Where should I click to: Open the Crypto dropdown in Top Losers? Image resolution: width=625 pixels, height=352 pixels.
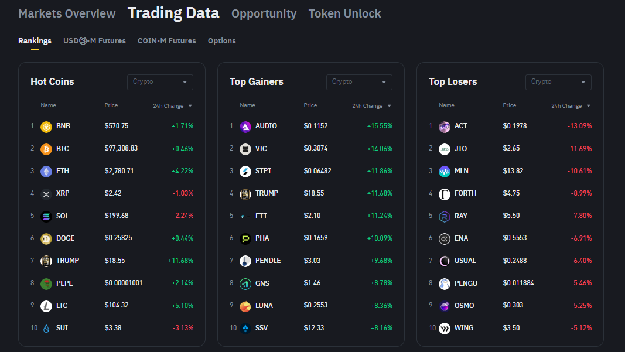coord(558,82)
